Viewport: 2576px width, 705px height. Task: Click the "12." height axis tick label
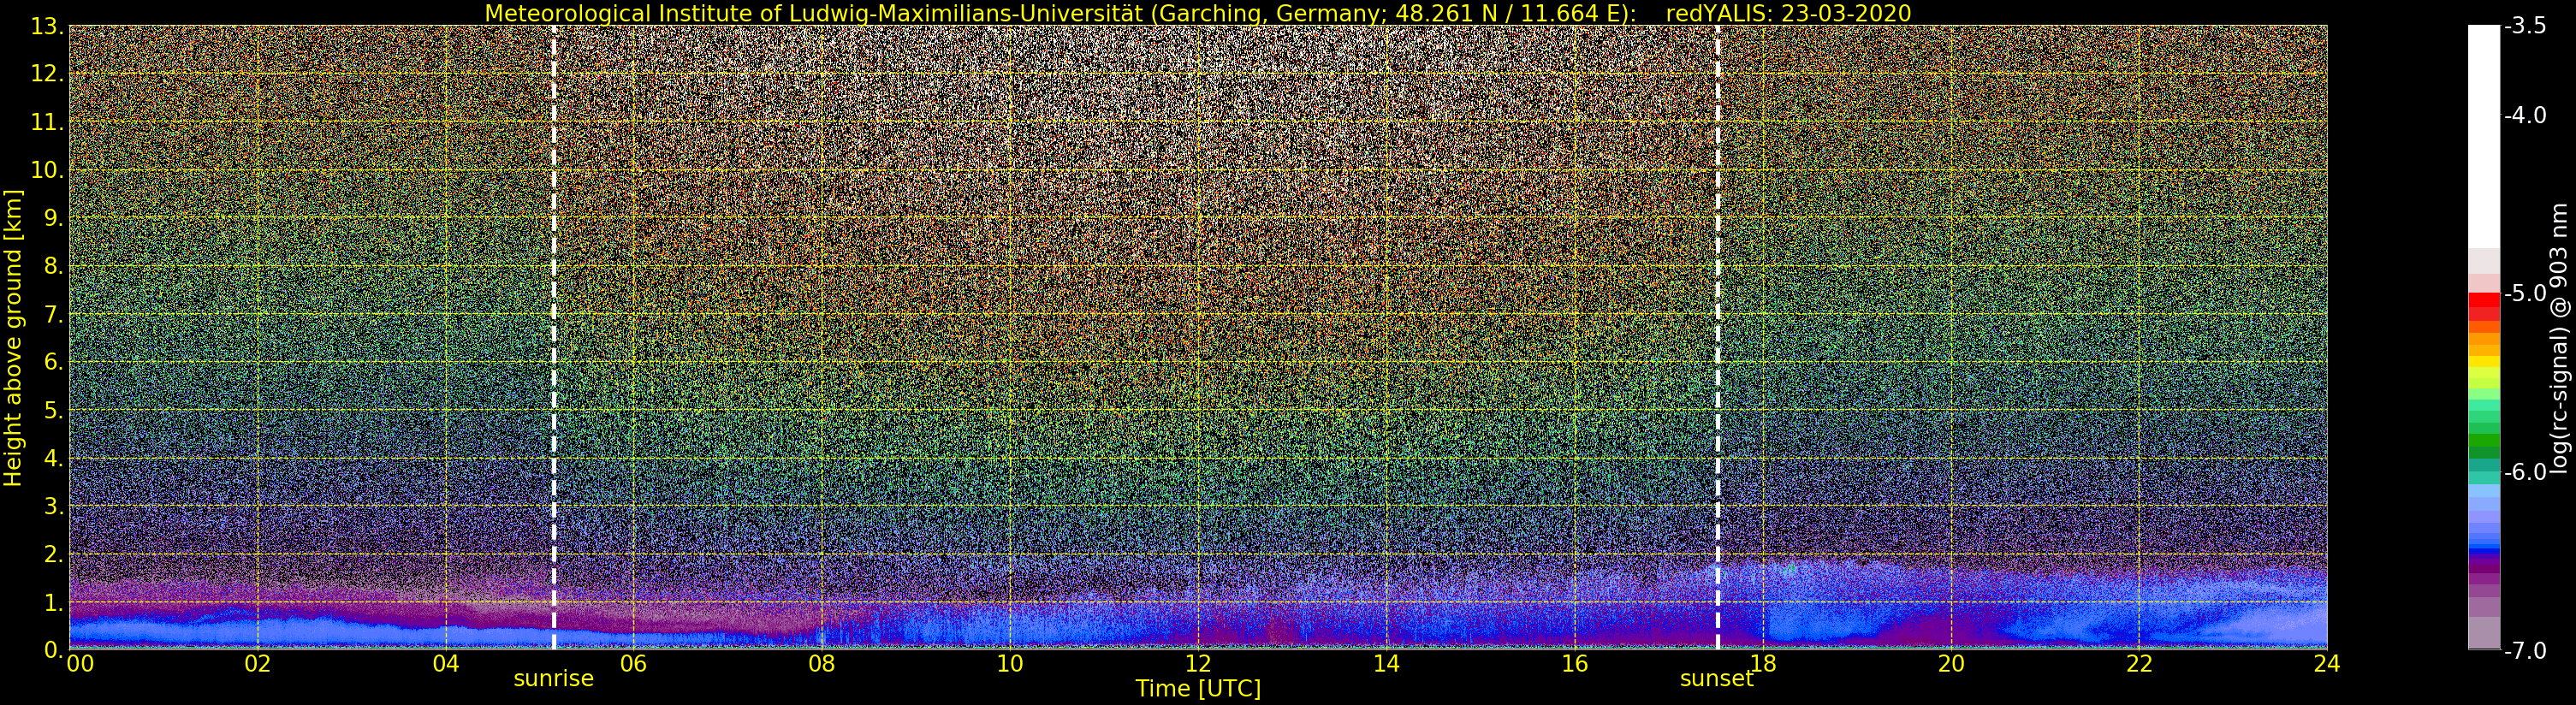47,74
